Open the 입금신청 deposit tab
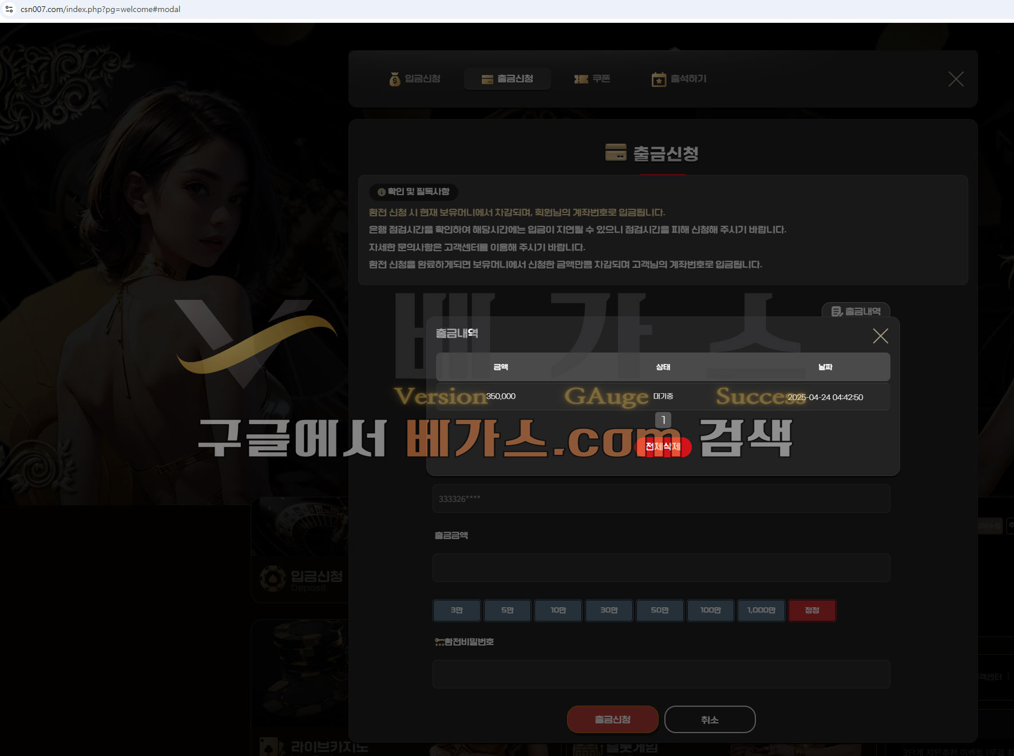 (415, 79)
